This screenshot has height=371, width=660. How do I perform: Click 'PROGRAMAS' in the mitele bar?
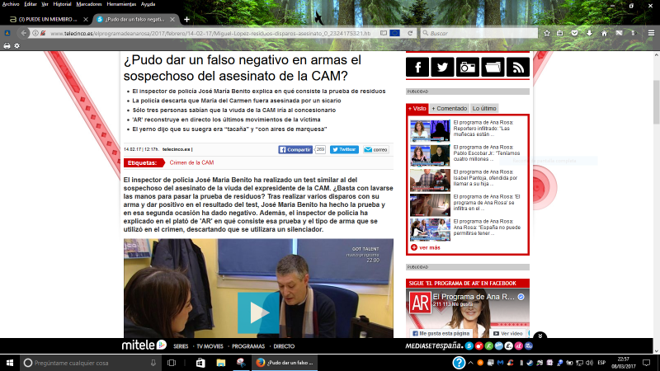[247, 347]
